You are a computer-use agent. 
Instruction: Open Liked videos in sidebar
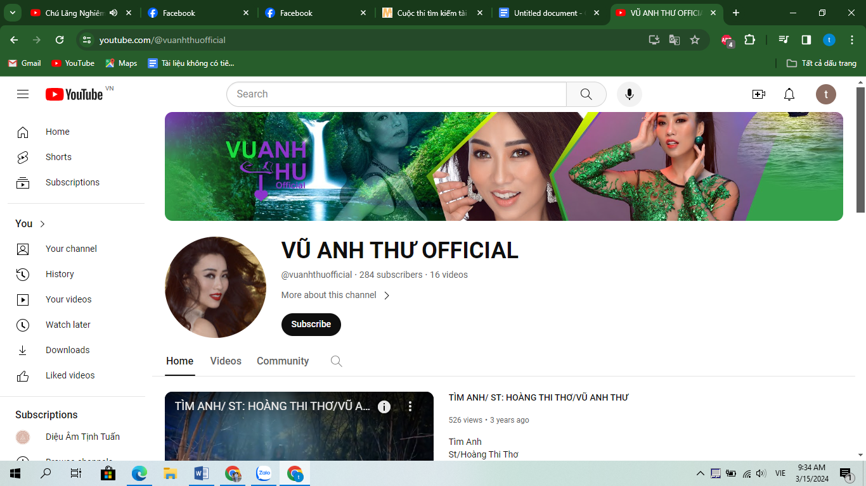click(x=76, y=375)
